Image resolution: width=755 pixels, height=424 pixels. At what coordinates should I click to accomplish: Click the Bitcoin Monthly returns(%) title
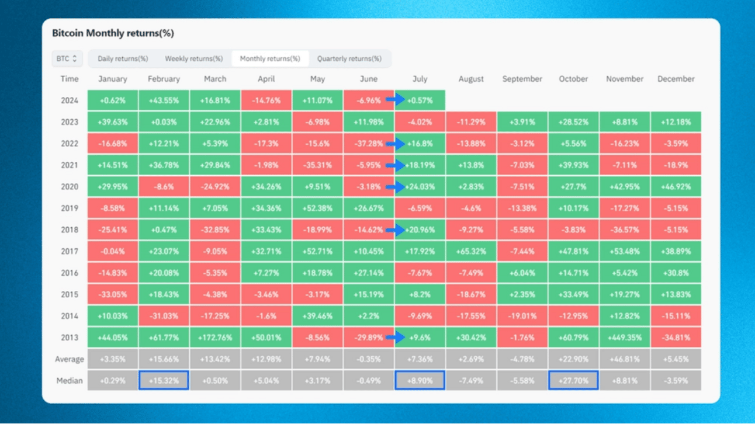113,33
